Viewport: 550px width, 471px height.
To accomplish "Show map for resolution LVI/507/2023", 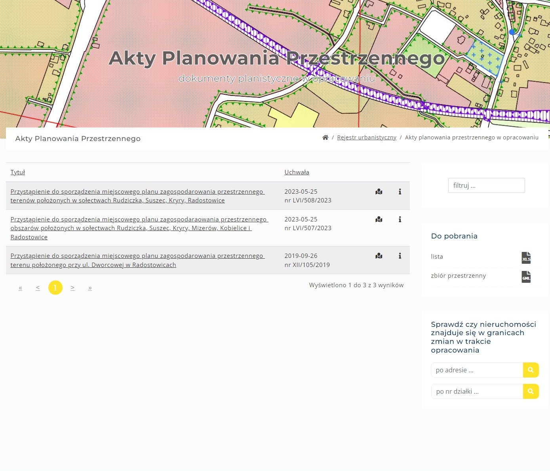I will coord(379,219).
